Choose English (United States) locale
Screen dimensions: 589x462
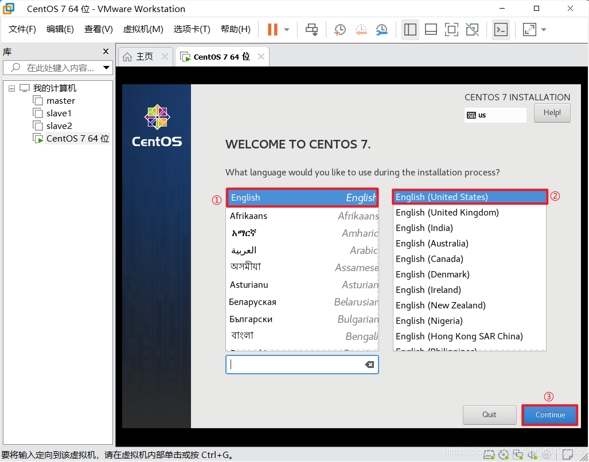[470, 197]
